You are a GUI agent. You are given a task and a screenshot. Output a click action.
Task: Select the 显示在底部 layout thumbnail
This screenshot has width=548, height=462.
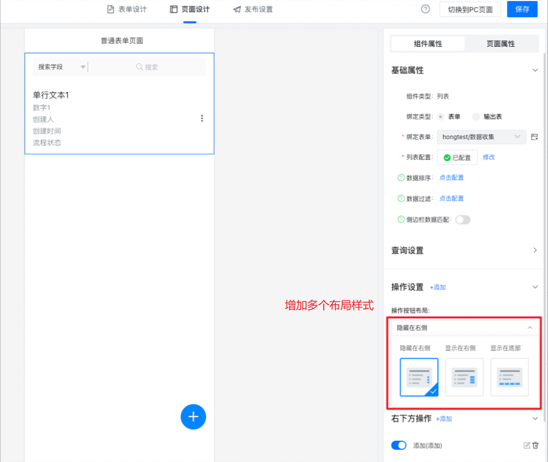[x=510, y=377]
